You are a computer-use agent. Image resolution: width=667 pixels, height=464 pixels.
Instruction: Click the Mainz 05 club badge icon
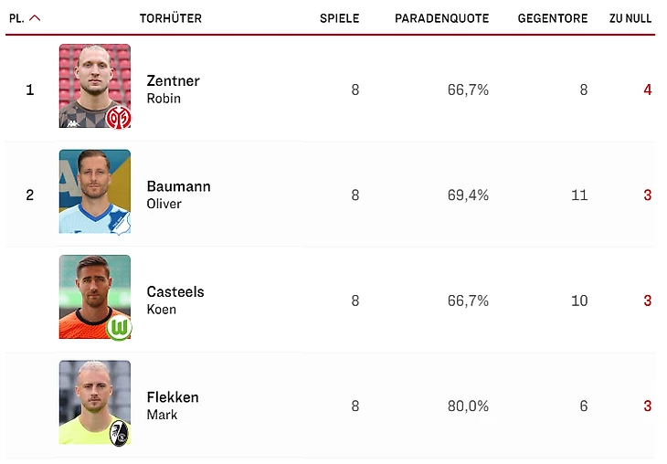pos(119,116)
